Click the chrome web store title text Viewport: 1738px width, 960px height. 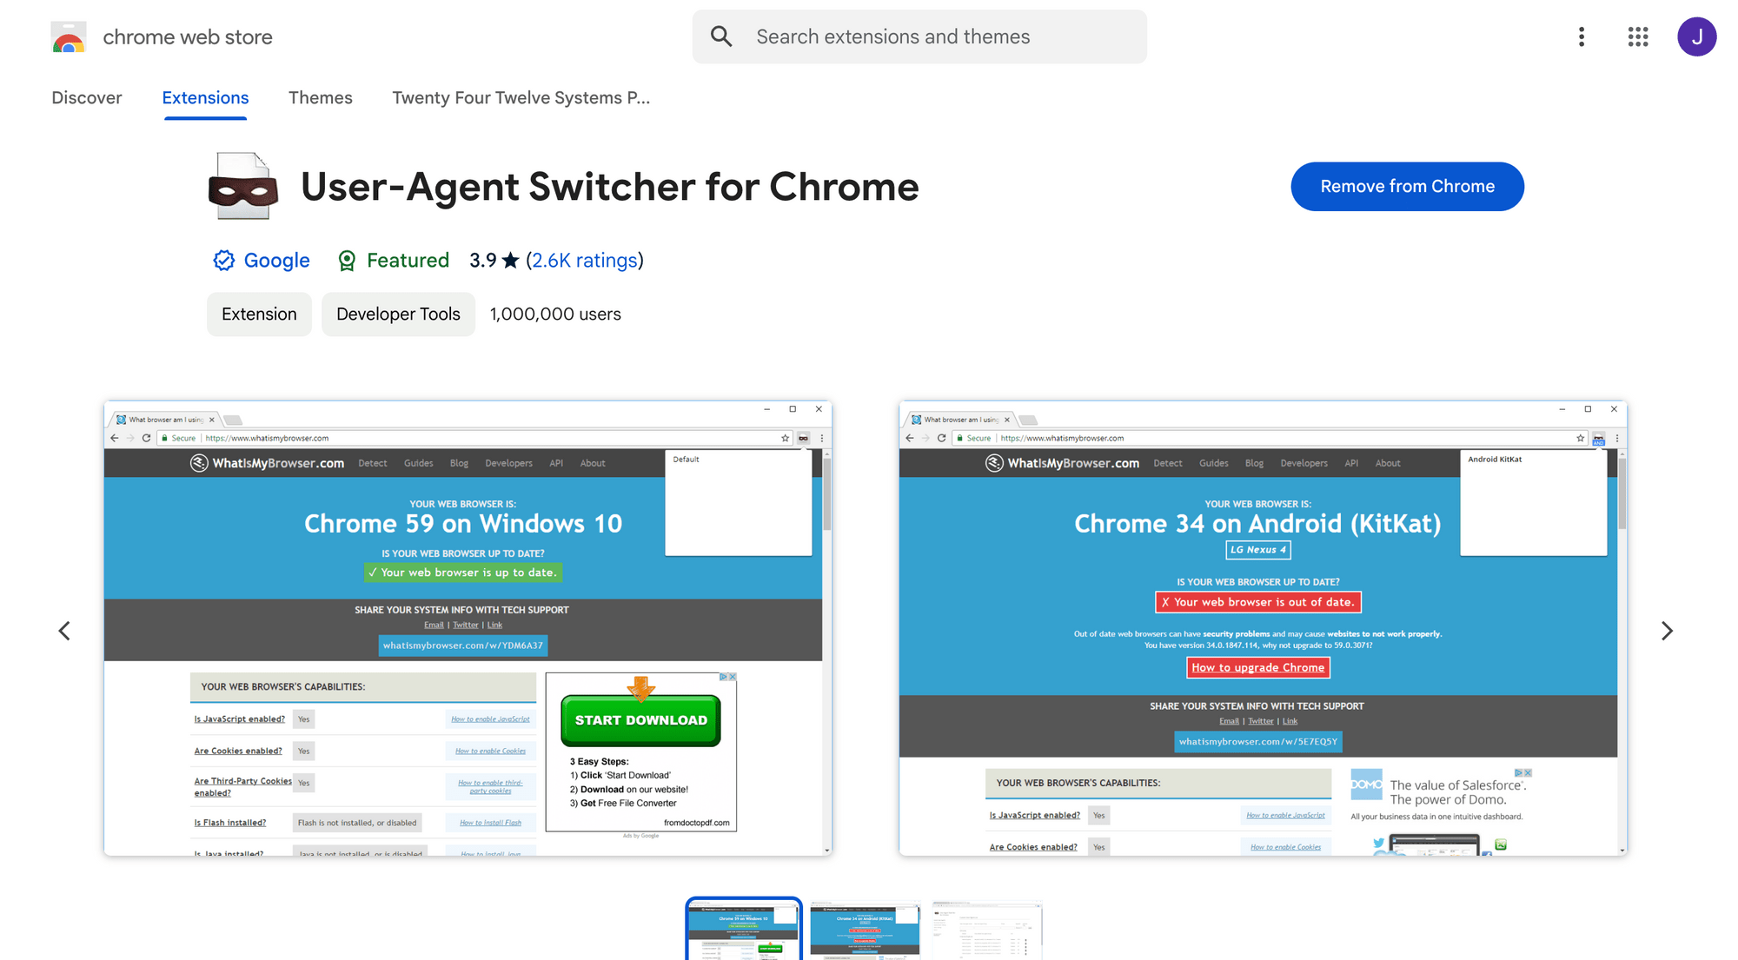pyautogui.click(x=188, y=36)
